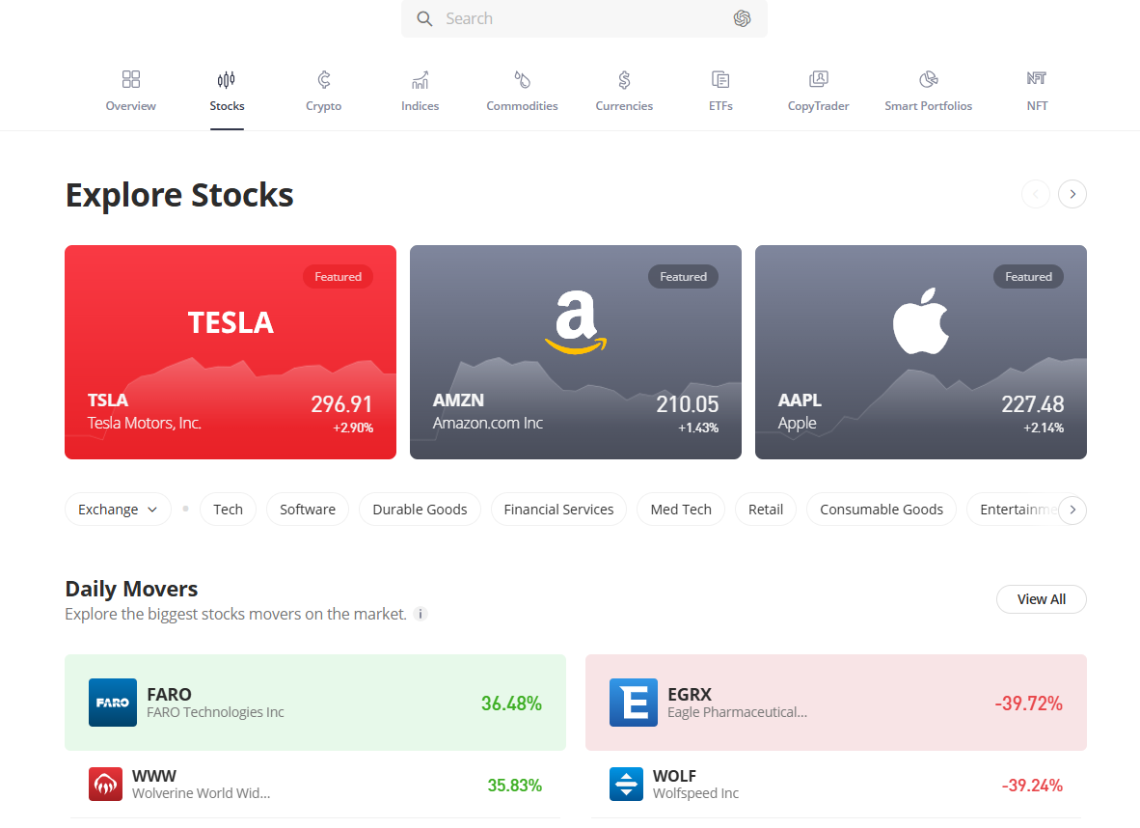Open the NFT section icon
1140x828 pixels.
(1037, 81)
